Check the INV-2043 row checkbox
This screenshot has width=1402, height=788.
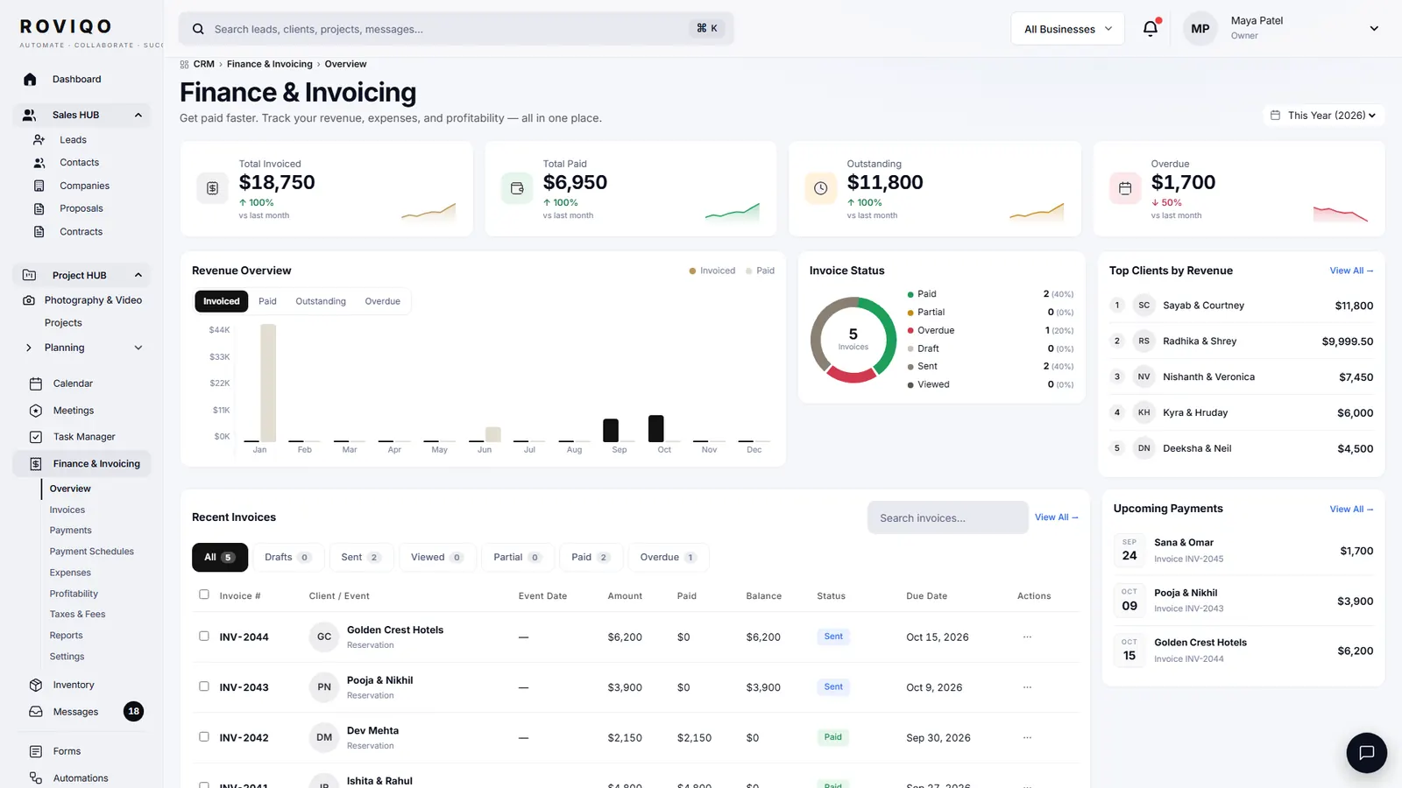pyautogui.click(x=204, y=686)
